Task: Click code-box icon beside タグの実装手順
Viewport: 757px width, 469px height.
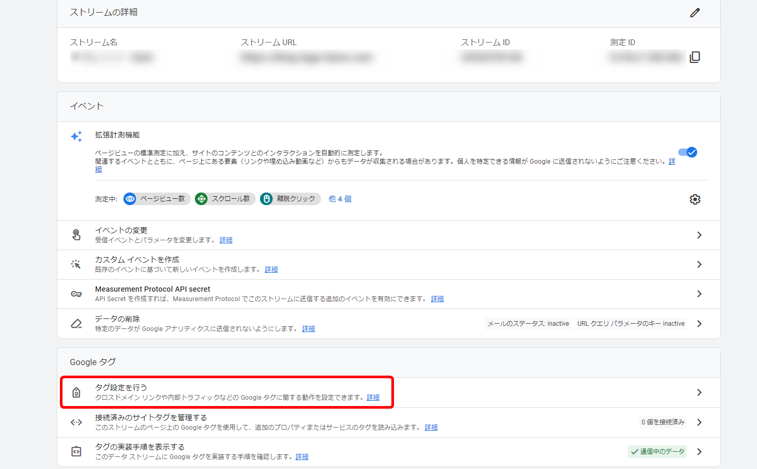Action: point(76,452)
